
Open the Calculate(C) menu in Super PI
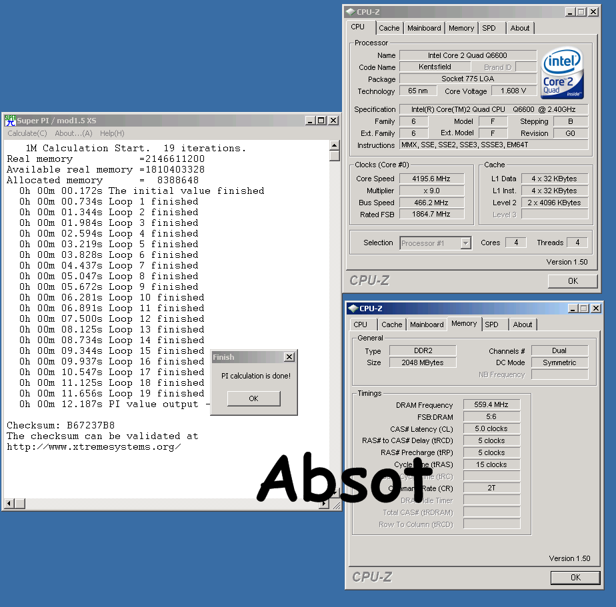point(27,133)
